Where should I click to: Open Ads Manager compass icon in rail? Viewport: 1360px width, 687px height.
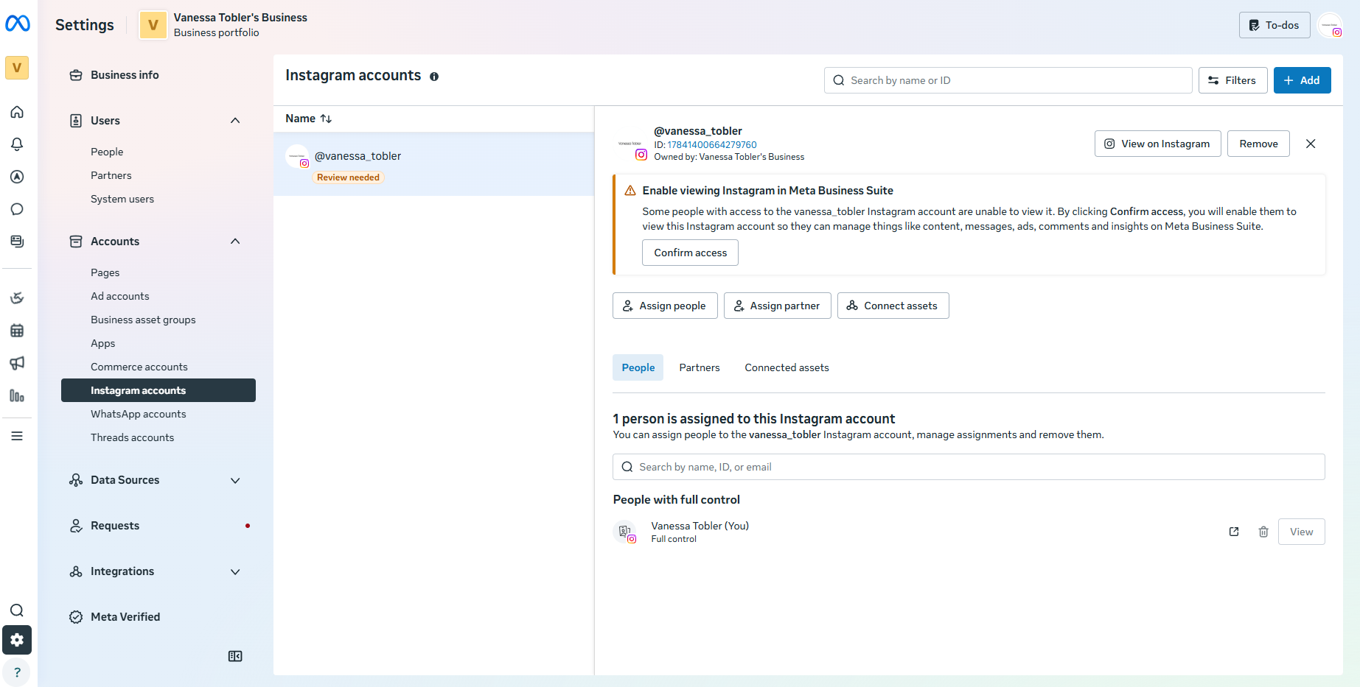(x=17, y=177)
